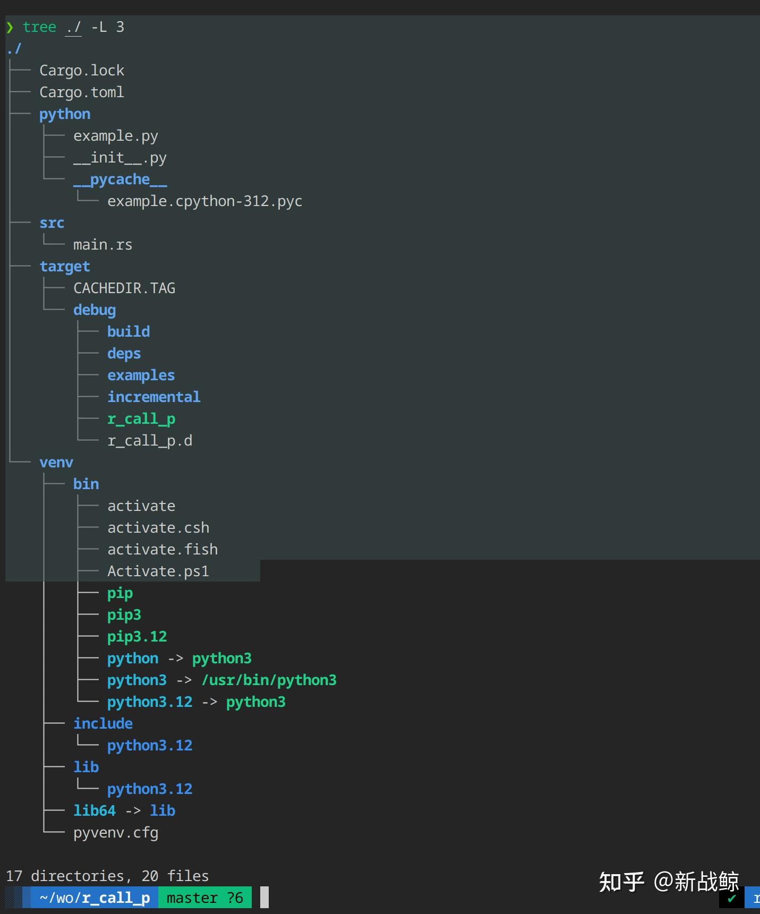Click the green r_call_p executable entry
760x914 pixels.
tap(141, 419)
